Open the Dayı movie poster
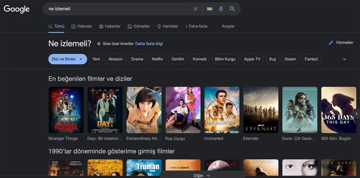 105,110
